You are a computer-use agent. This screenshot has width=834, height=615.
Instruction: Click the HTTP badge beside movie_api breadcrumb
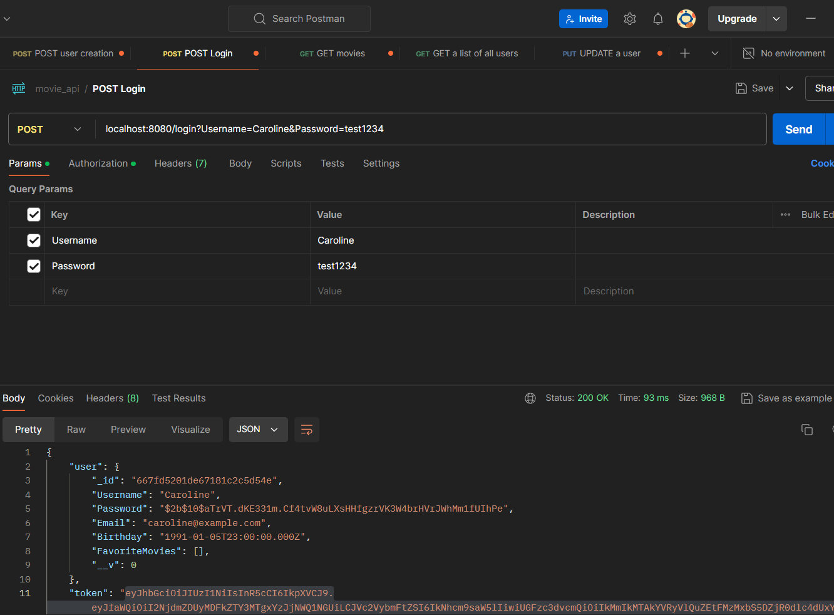19,88
